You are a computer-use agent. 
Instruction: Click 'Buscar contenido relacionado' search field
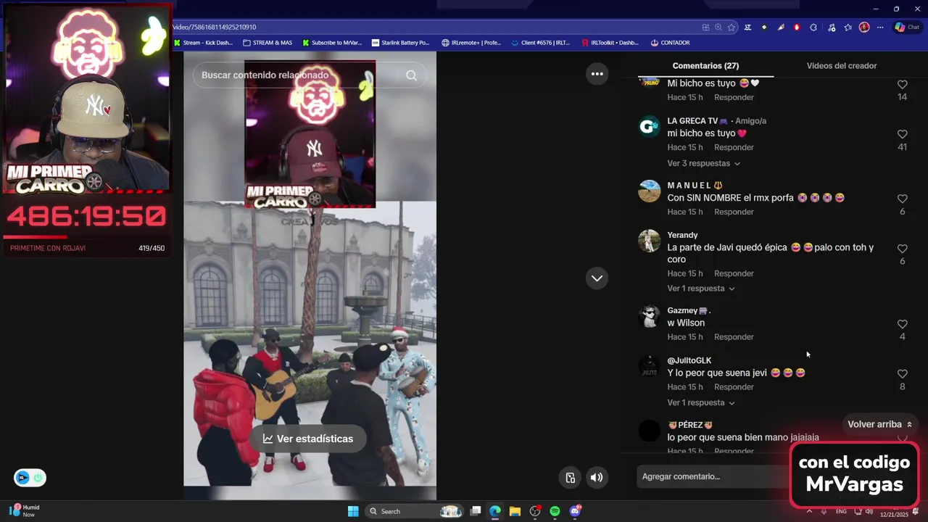[297, 75]
